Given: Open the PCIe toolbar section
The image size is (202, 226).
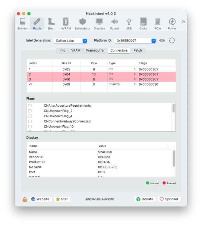Looking at the screenshot, I should click(x=158, y=24).
